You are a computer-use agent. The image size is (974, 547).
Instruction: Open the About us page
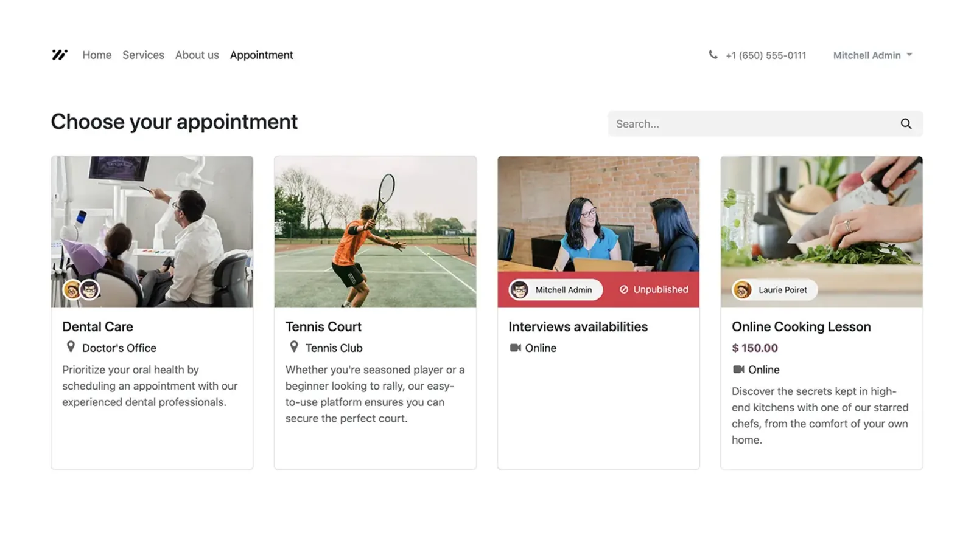pyautogui.click(x=197, y=55)
